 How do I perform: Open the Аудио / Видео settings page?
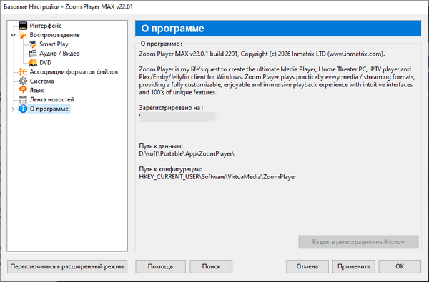pyautogui.click(x=59, y=54)
